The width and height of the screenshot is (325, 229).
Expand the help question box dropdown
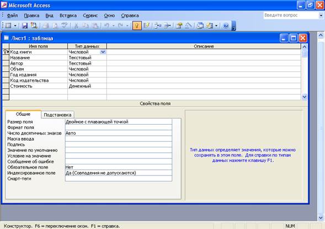(321, 15)
